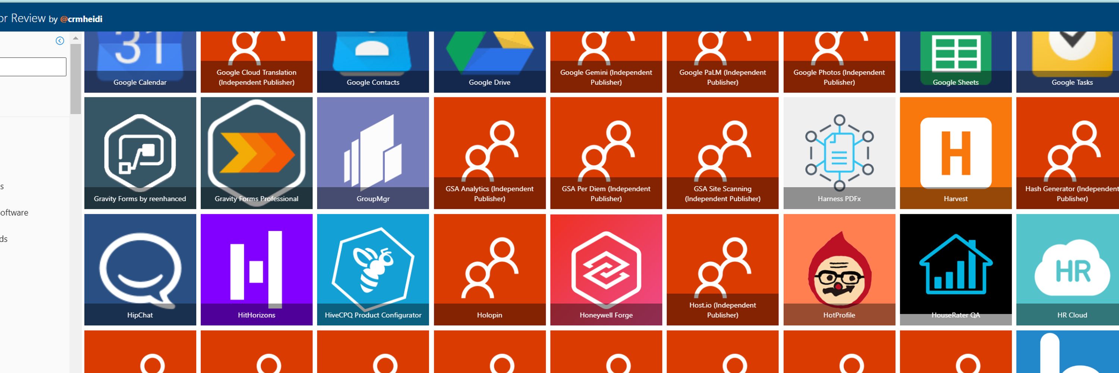Viewport: 1119px width, 373px height.
Task: Select the Holopin connector tile
Action: coord(489,270)
